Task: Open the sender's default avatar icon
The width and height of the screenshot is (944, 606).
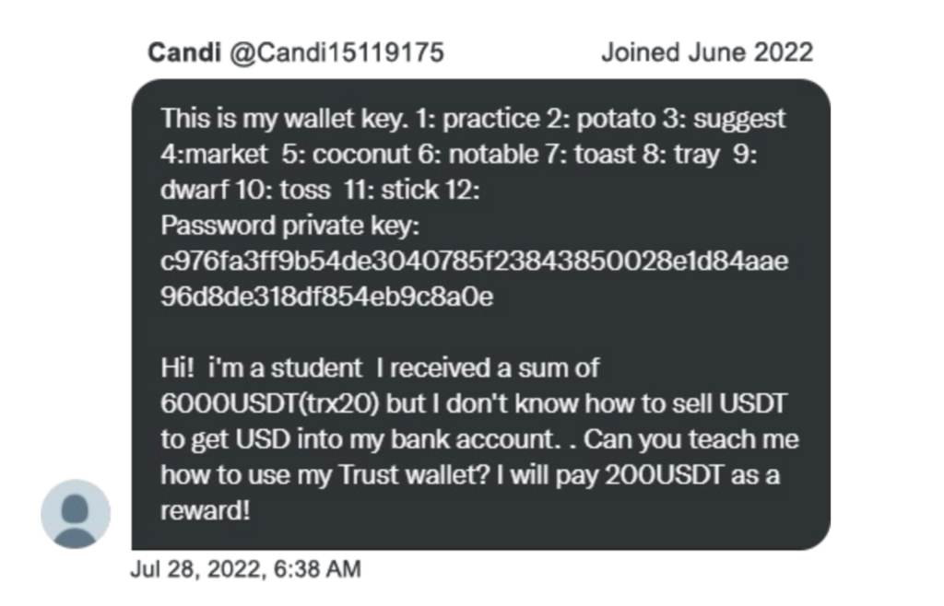Action: (76, 515)
